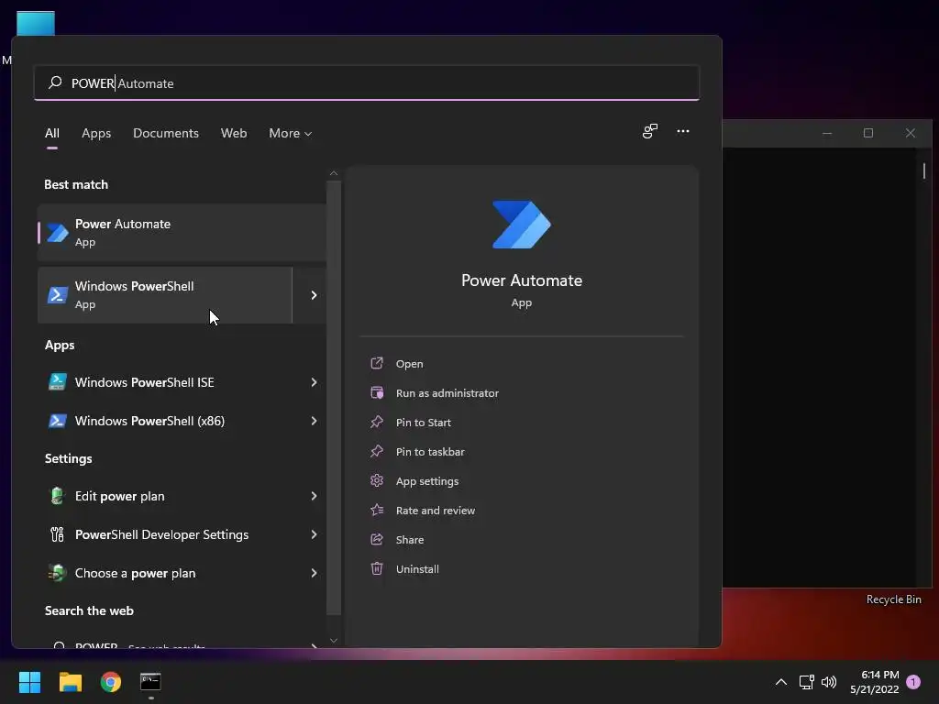Open the clock and date panel
Screen dimensions: 939x704
[x=874, y=682]
